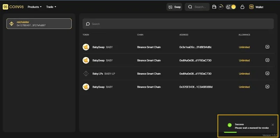Screen dimensions: 280x138
Task: Revoke allowance for 0x325E343f address row
Action: click(267, 87)
